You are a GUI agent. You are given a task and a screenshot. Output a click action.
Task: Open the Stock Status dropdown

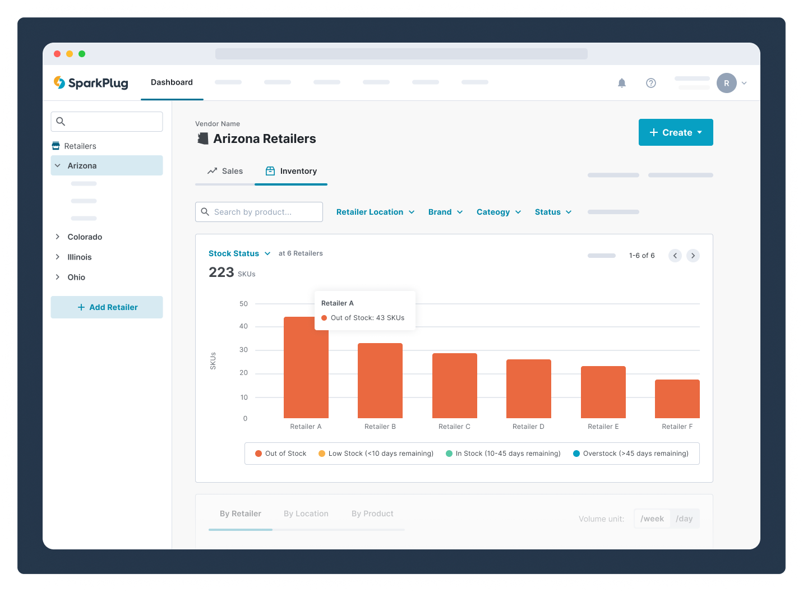(x=240, y=253)
